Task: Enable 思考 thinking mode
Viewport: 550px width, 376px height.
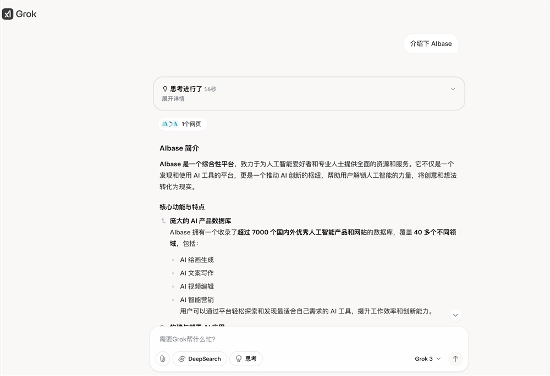Action: point(246,358)
